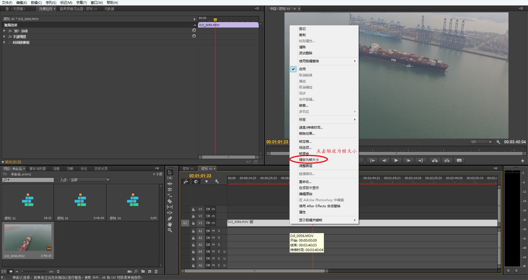
Task: Toggle V1 track output eye
Action: [213, 223]
